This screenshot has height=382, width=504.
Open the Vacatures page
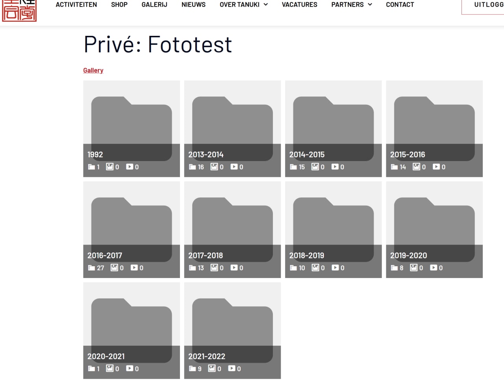[x=299, y=5]
